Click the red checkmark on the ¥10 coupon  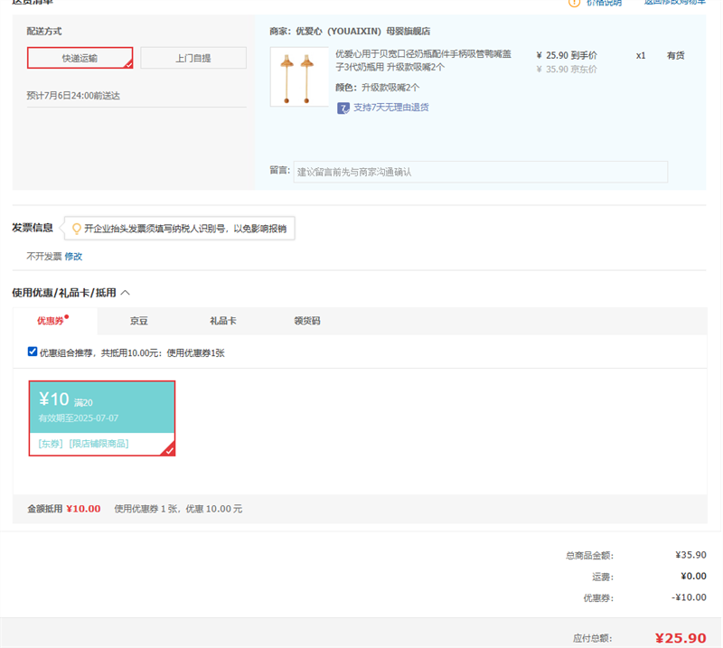point(168,449)
